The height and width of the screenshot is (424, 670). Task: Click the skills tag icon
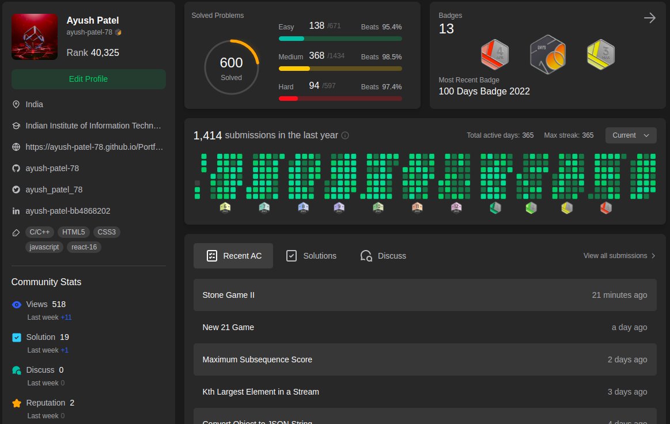16,233
